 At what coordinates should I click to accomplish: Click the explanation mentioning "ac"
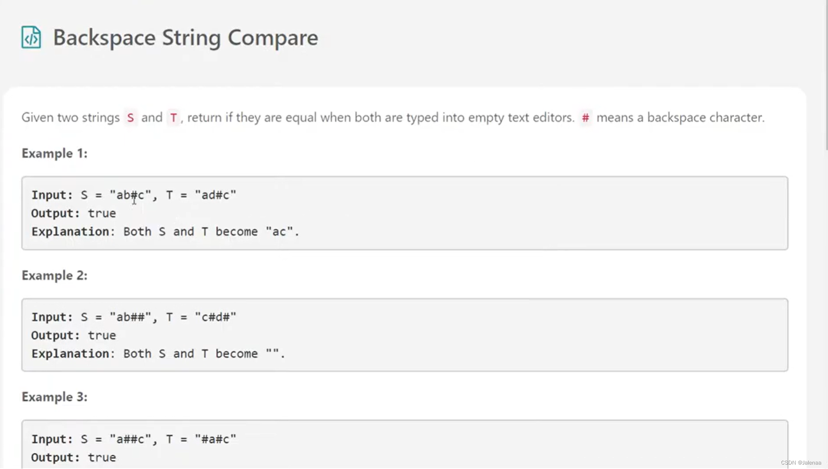(165, 232)
